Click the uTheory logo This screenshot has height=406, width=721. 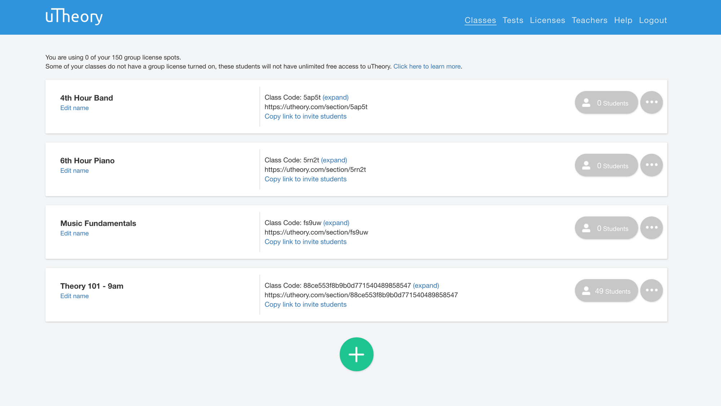(74, 16)
